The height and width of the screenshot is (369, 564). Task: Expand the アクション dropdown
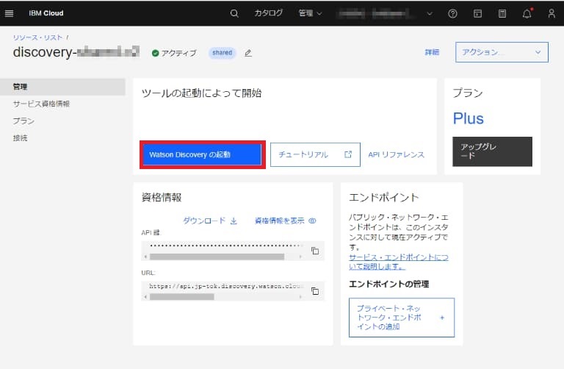point(502,52)
